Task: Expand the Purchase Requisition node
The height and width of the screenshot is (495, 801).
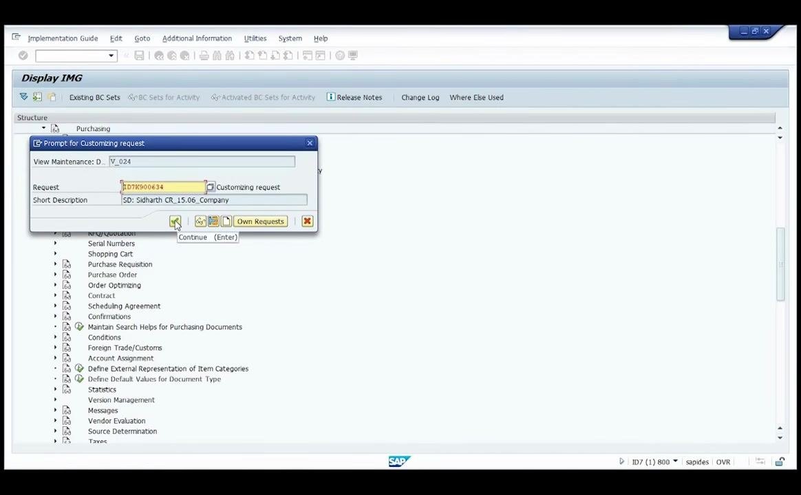Action: tap(55, 264)
